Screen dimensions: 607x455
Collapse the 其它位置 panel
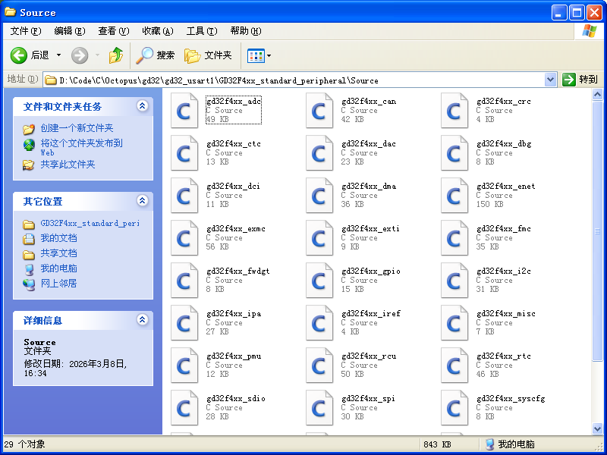tap(142, 201)
